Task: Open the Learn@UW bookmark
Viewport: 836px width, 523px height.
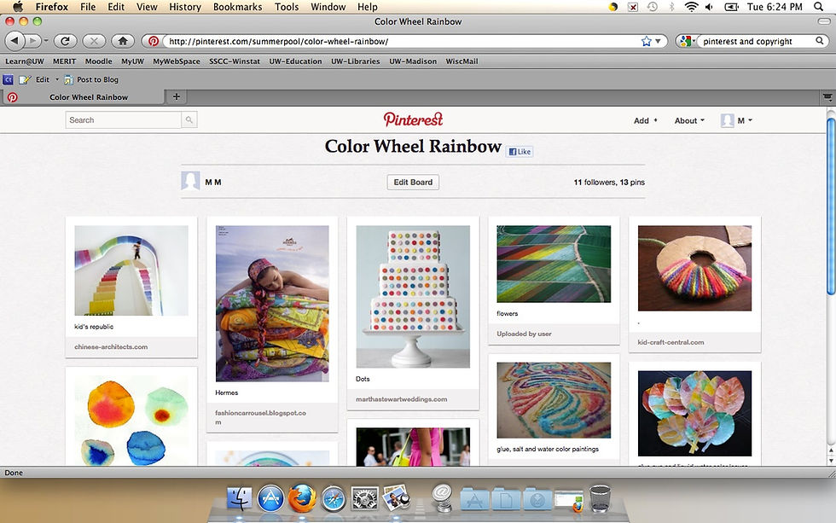Action: [x=25, y=61]
